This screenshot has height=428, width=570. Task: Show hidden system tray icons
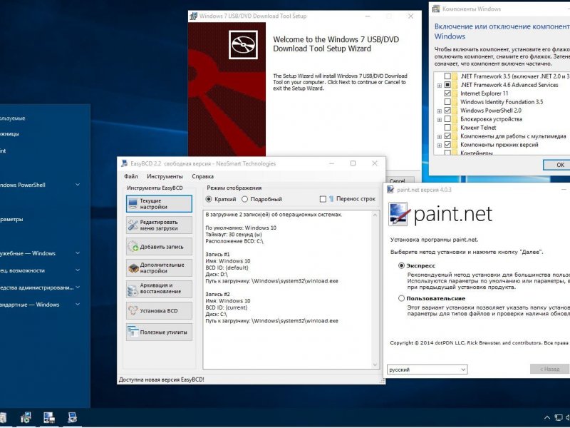click(546, 418)
